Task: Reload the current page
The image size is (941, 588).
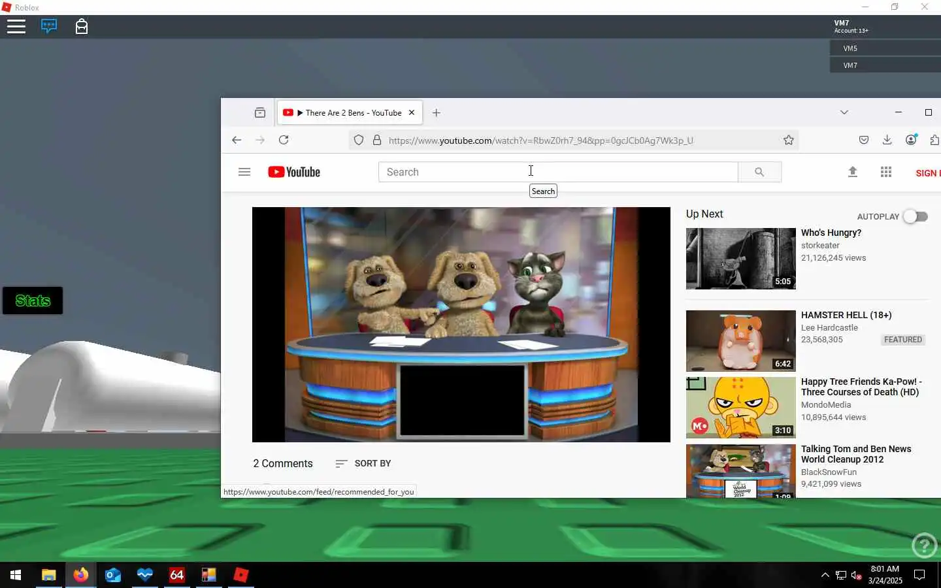Action: [x=284, y=140]
